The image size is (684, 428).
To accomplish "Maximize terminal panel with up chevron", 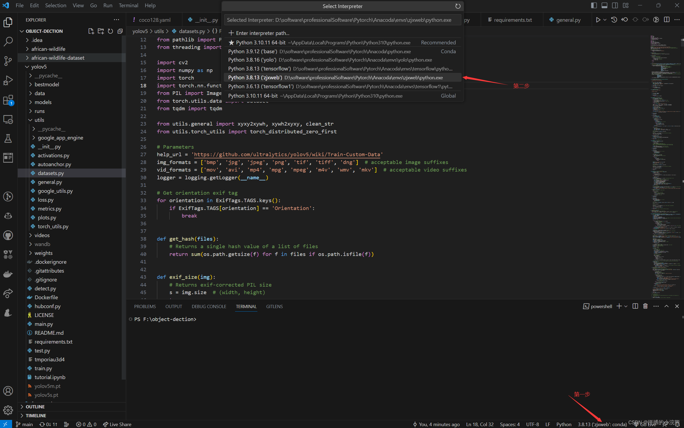I will [667, 306].
